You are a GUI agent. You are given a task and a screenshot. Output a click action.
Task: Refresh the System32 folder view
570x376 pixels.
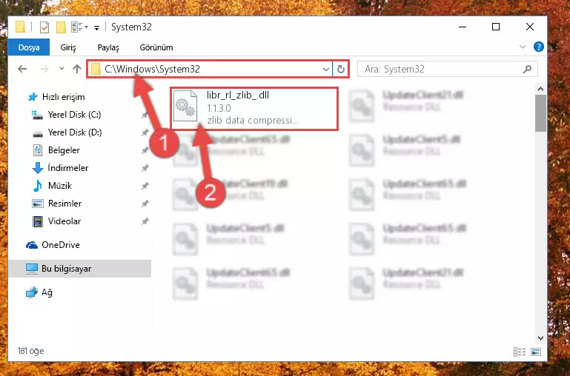341,69
